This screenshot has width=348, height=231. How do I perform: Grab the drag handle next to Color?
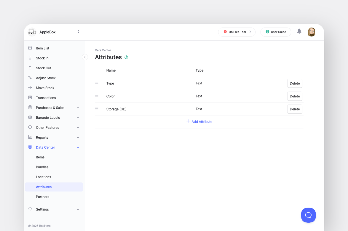click(97, 96)
